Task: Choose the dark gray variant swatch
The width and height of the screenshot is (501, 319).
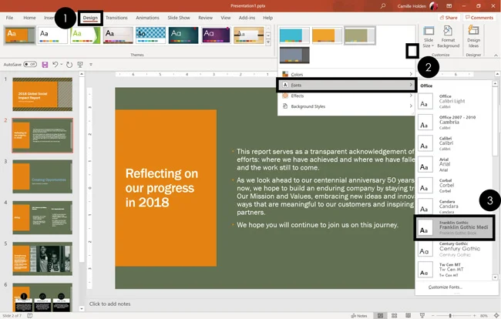Action: click(x=294, y=55)
